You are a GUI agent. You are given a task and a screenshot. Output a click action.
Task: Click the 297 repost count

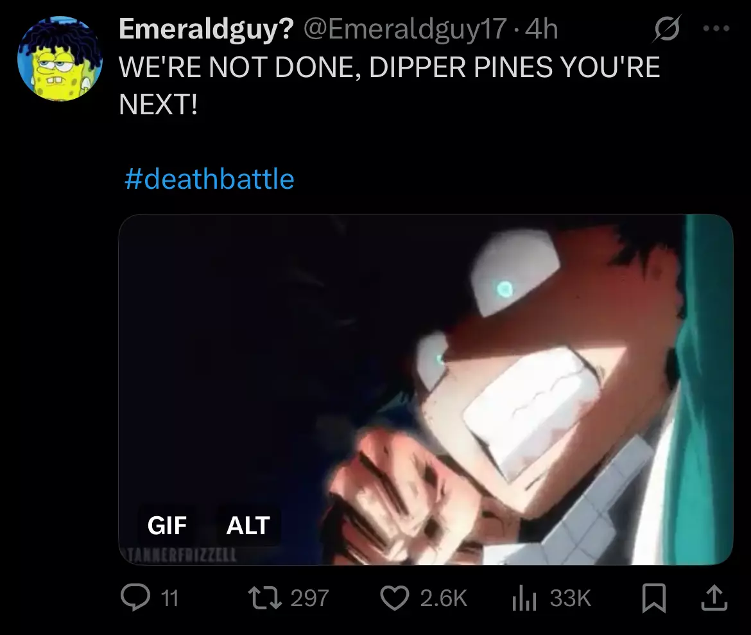(309, 598)
